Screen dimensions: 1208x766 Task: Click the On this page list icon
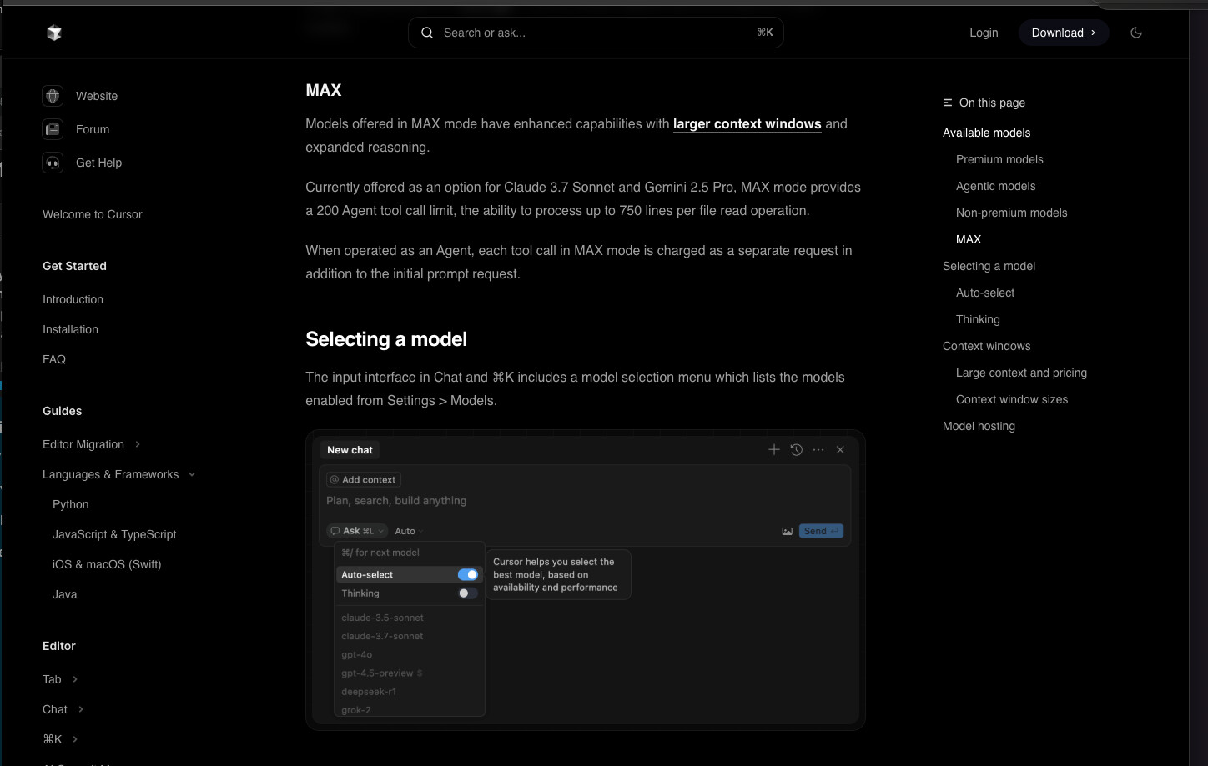point(948,103)
